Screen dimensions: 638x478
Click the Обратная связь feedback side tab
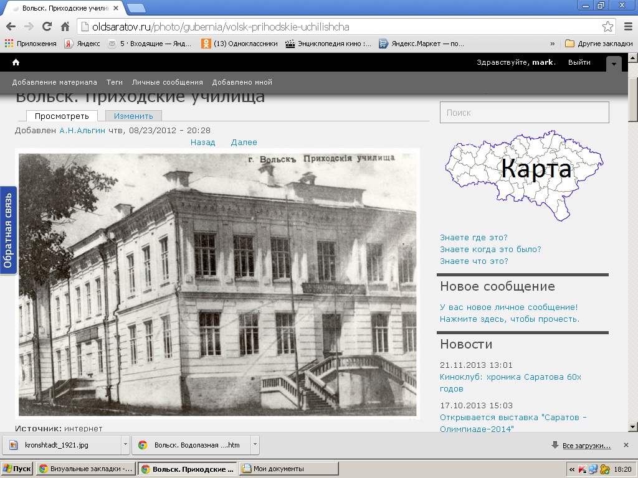8,230
